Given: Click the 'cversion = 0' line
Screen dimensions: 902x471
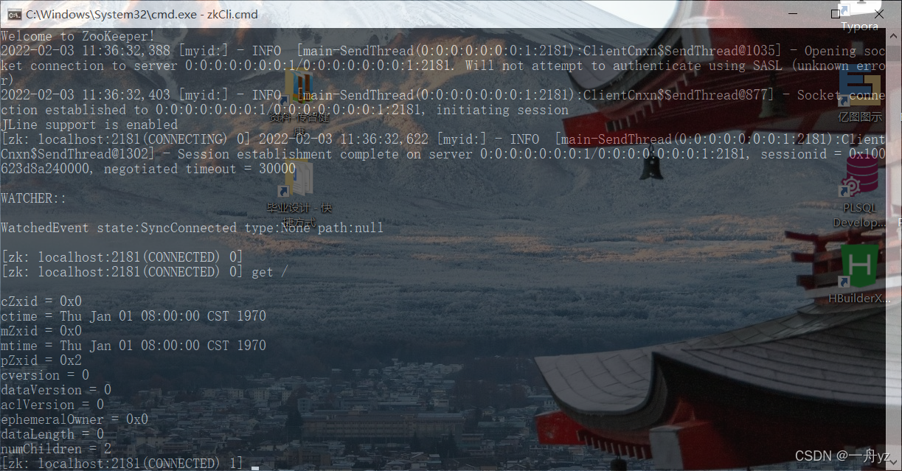Looking at the screenshot, I should 45,374.
